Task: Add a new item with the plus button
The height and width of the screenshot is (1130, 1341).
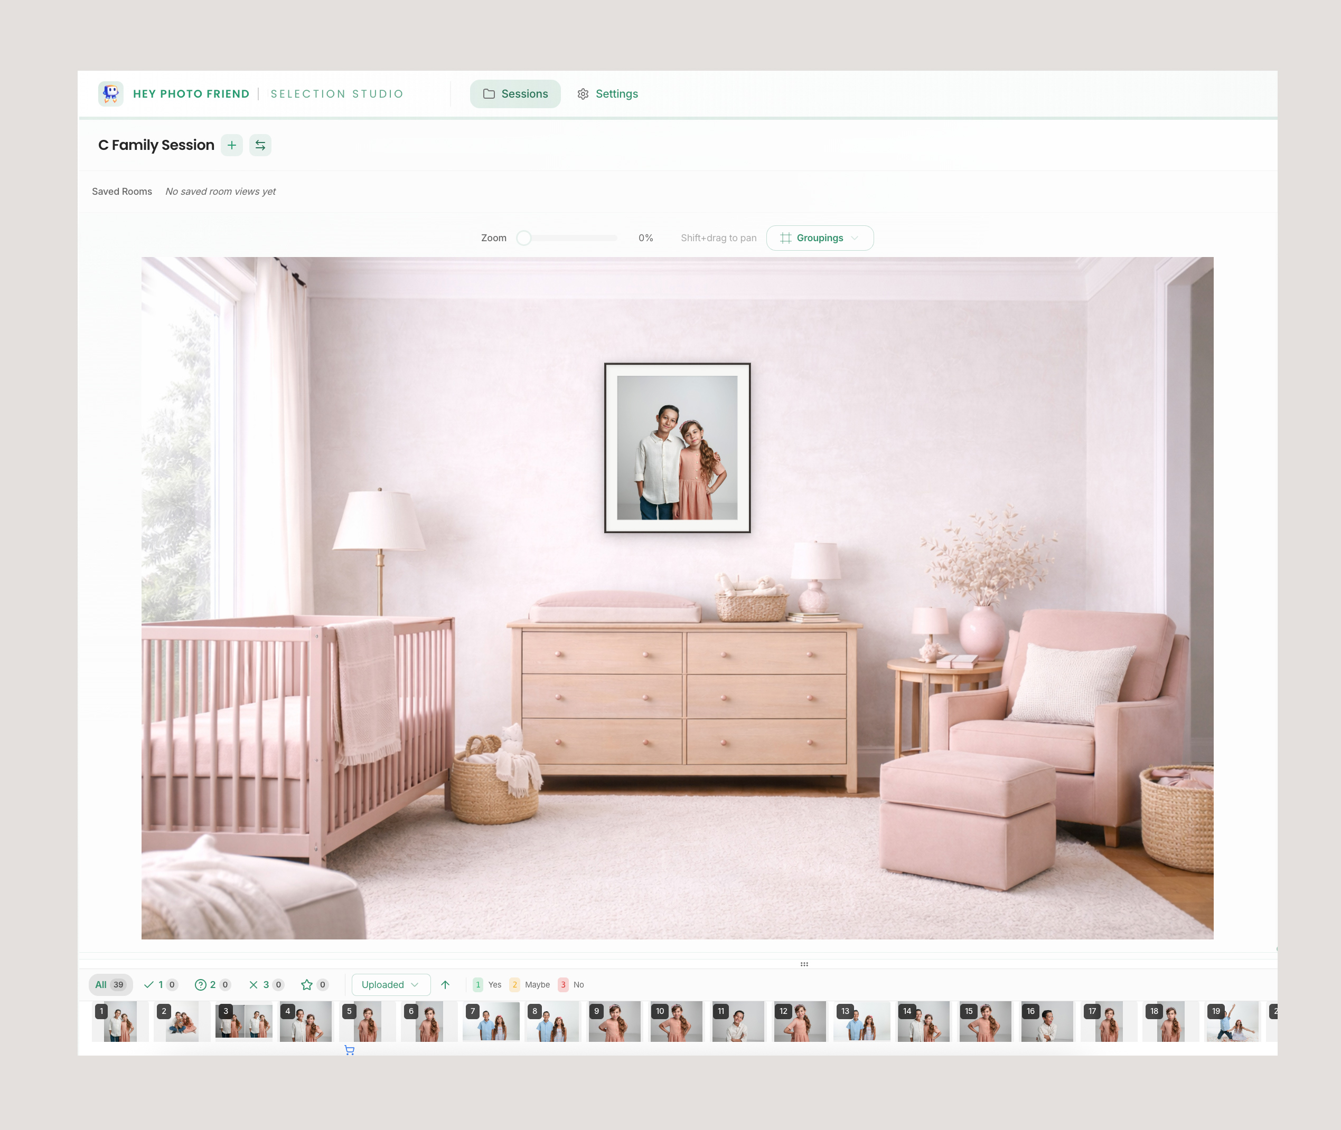Action: click(x=231, y=146)
